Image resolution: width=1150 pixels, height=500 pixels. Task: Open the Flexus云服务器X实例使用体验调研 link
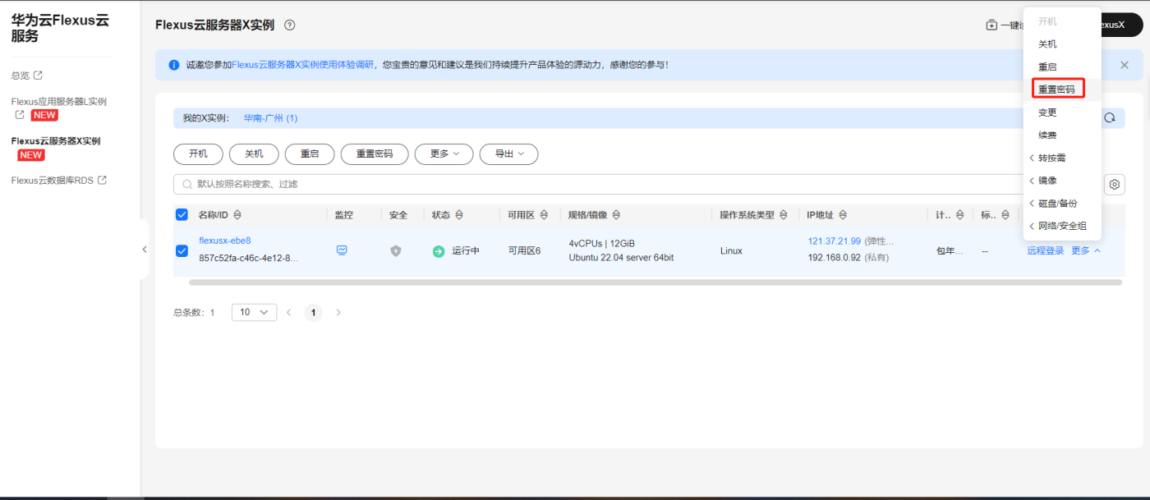(x=302, y=65)
